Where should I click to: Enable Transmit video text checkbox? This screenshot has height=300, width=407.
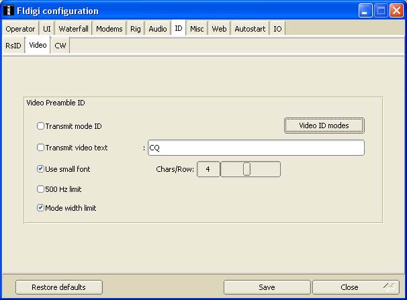[x=41, y=148]
